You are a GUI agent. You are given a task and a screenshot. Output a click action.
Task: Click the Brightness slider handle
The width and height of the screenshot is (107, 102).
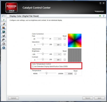tap(43, 54)
